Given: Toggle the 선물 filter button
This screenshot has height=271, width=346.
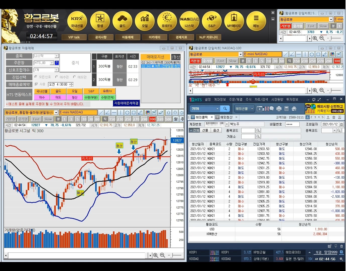Looking at the screenshot, I should pos(205,130).
